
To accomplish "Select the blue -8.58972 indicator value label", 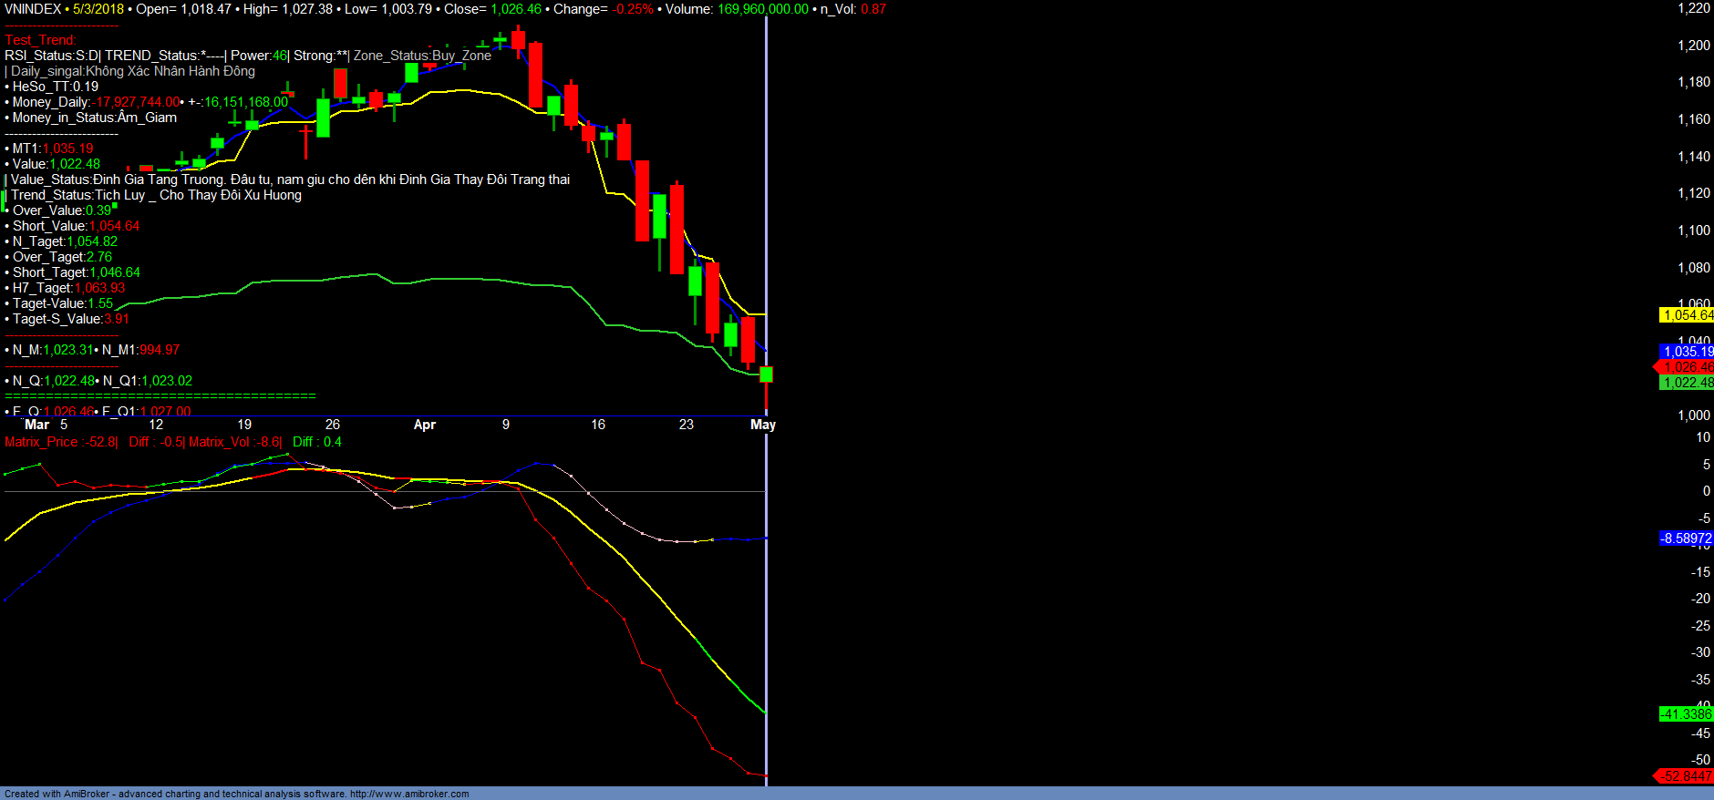I will 1686,538.
